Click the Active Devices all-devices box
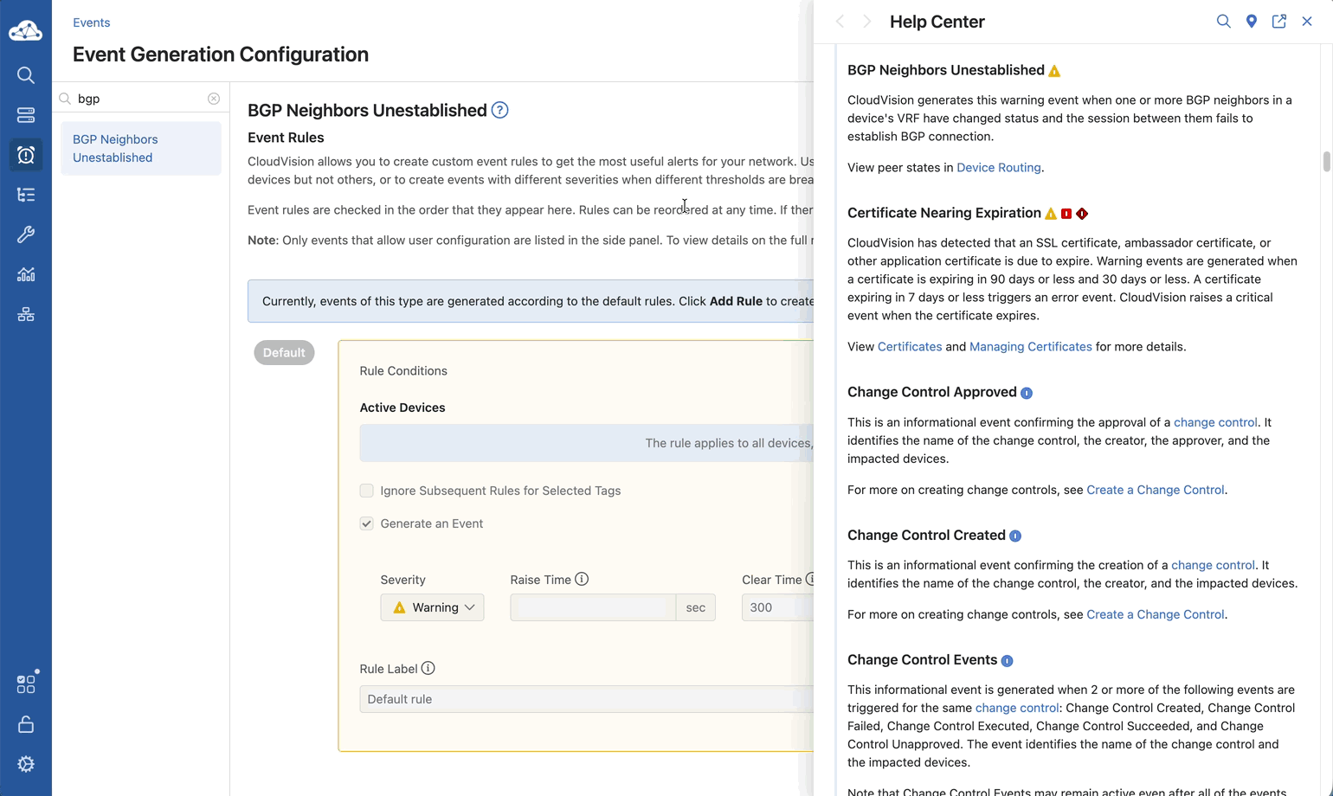Image resolution: width=1333 pixels, height=796 pixels. coord(587,443)
